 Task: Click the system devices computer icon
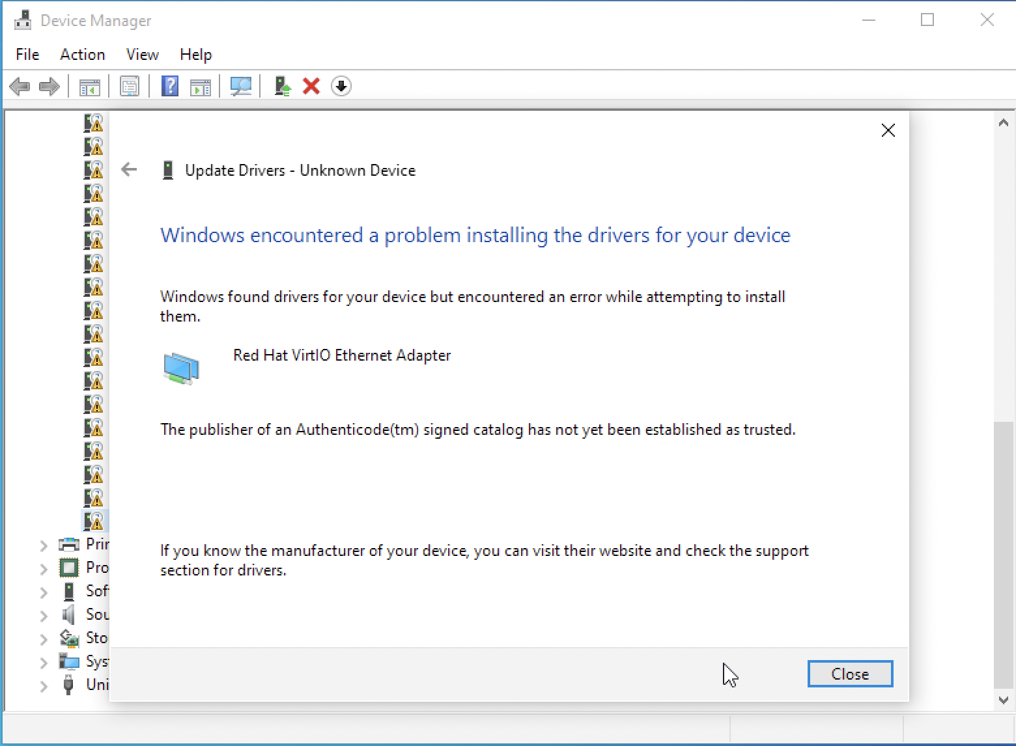[68, 661]
